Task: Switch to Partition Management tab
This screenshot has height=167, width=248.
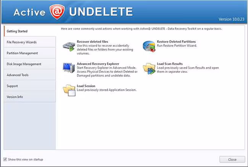Action: point(30,53)
